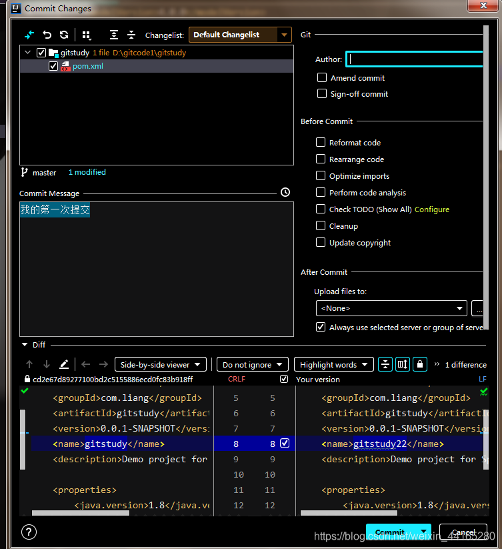Uncheck the gitstudy root checkbox
The image size is (502, 549).
coord(41,53)
